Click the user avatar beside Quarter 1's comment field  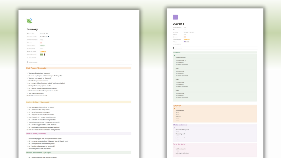pos(173,48)
